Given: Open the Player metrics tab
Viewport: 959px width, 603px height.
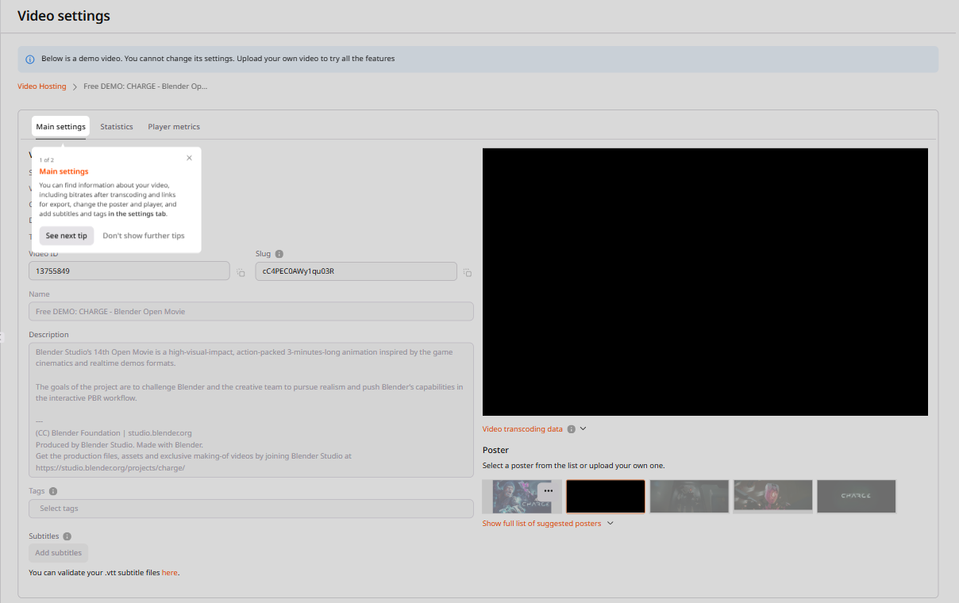Looking at the screenshot, I should (174, 127).
